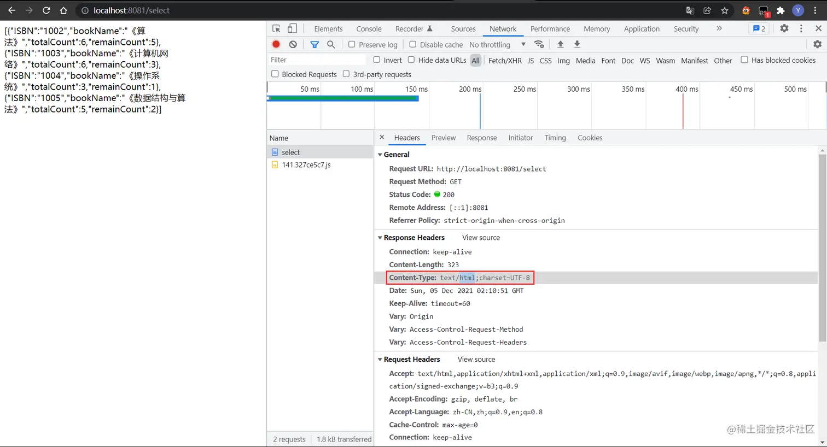
Task: Enable Preserve log
Action: 352,44
